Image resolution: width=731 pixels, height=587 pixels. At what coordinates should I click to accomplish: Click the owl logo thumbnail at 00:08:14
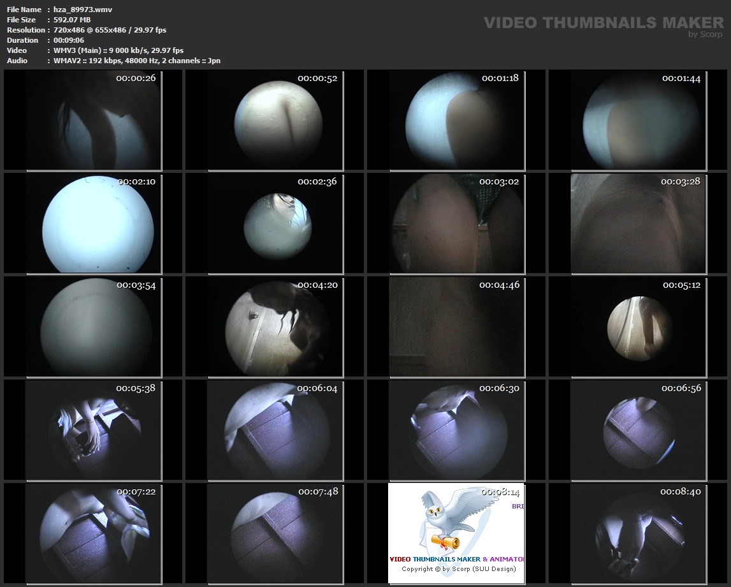click(456, 533)
